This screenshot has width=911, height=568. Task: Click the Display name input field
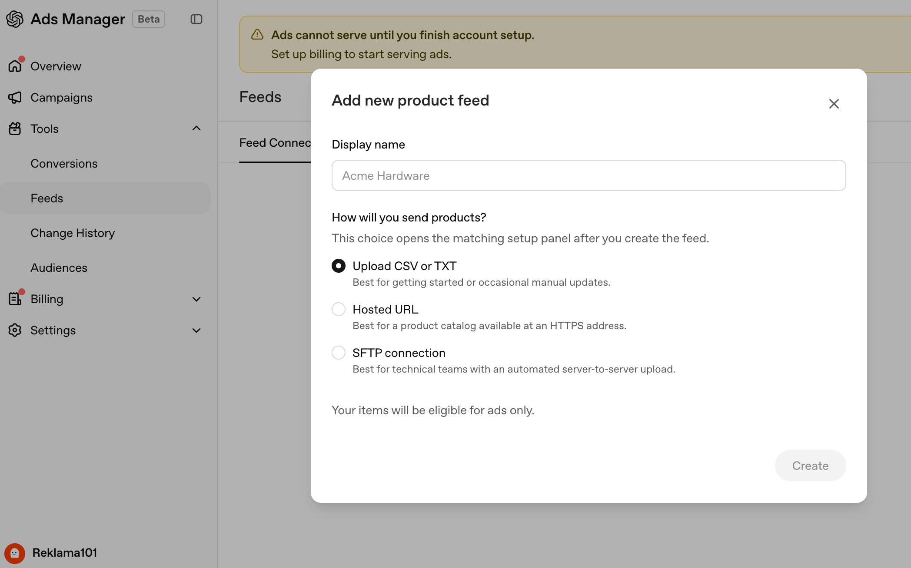click(x=588, y=175)
